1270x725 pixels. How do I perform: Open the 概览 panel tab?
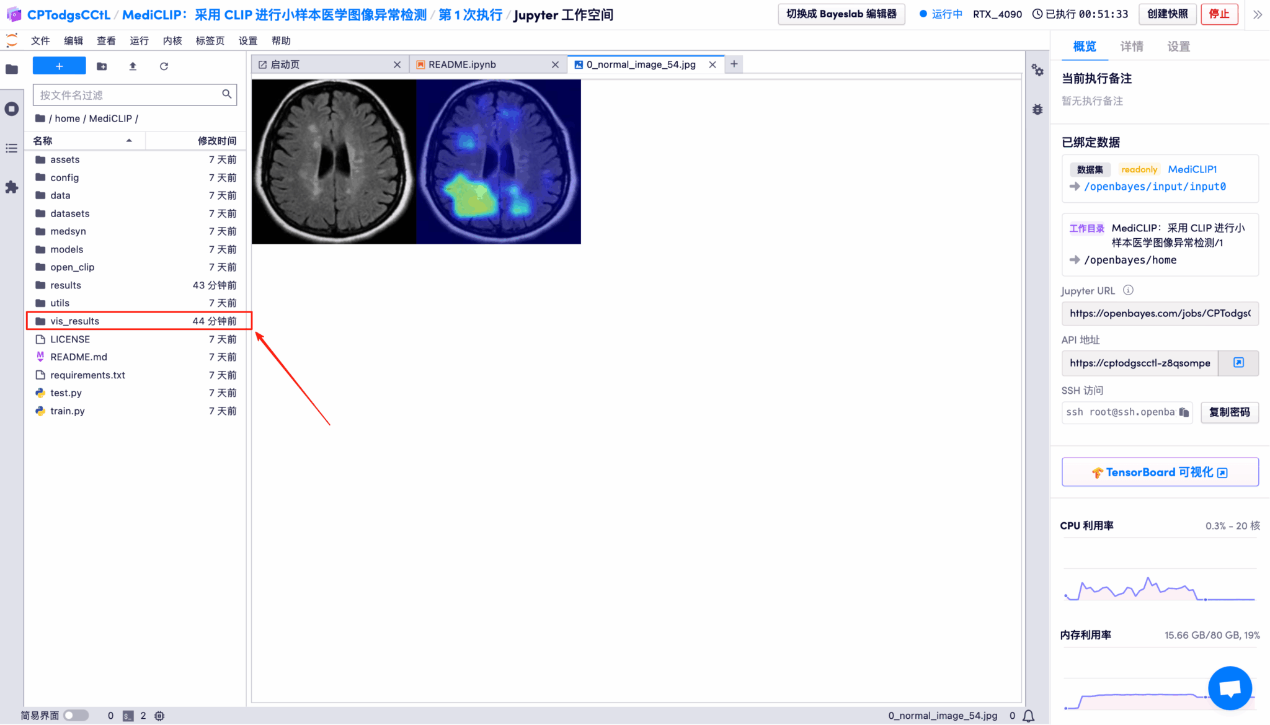(1085, 46)
